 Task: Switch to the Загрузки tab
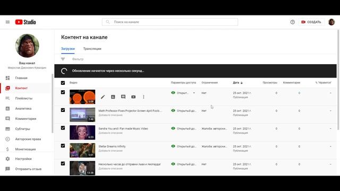coord(68,49)
